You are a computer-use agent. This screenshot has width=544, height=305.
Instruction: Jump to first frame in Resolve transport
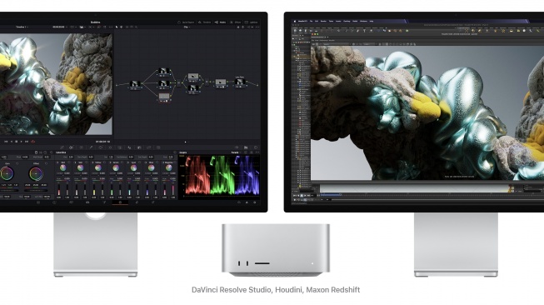point(6,142)
